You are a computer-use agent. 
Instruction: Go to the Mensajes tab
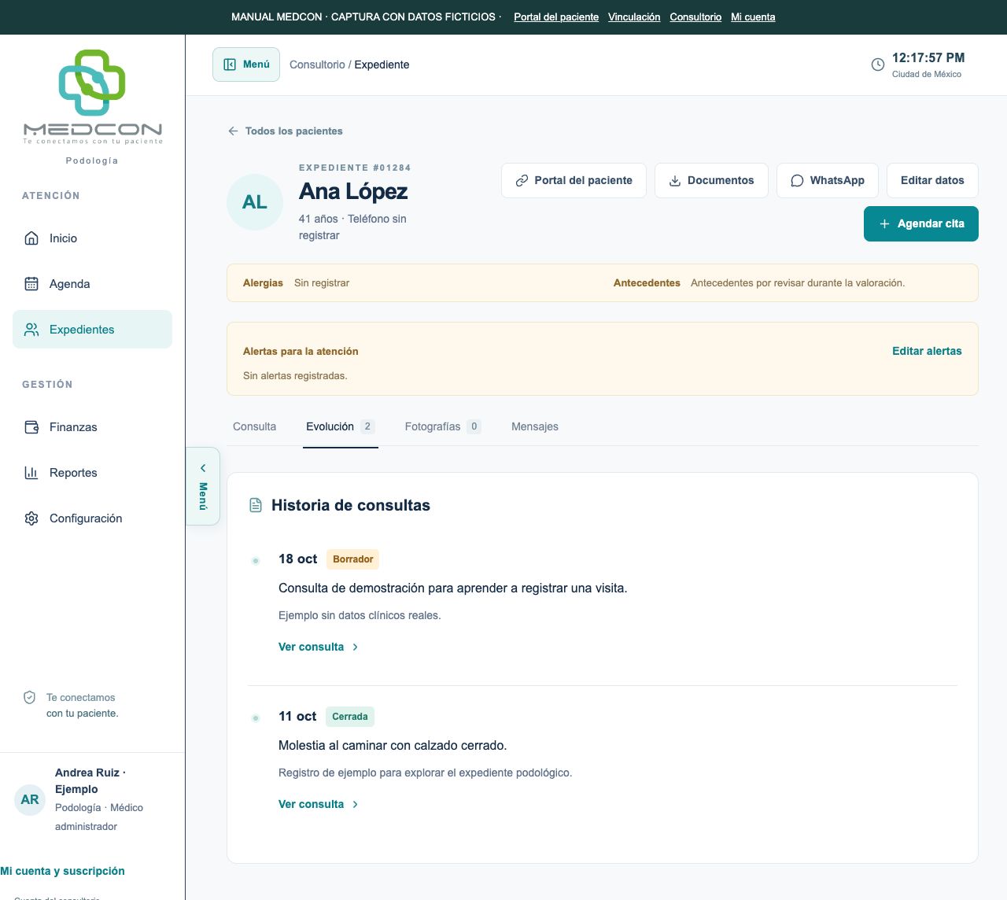pos(535,426)
